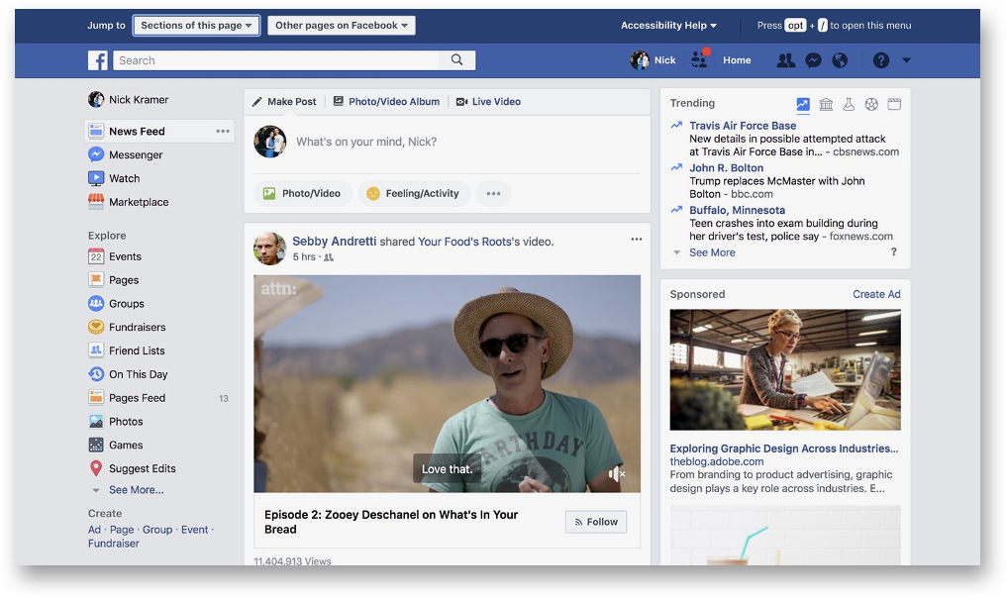Click the Facebook logo icon
The image size is (1007, 598).
pos(98,60)
